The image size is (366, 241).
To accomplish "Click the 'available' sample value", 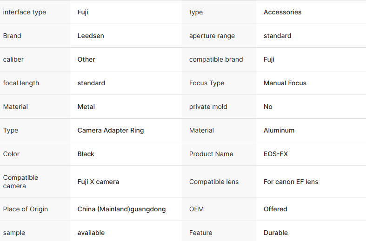I will pos(91,233).
